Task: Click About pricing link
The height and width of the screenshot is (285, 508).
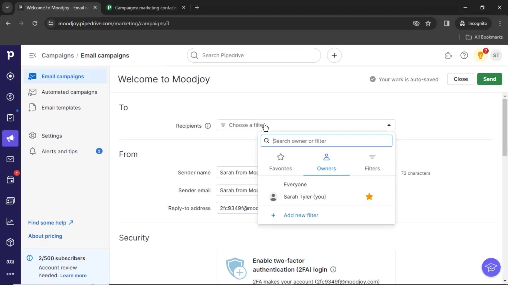Action: pos(45,236)
